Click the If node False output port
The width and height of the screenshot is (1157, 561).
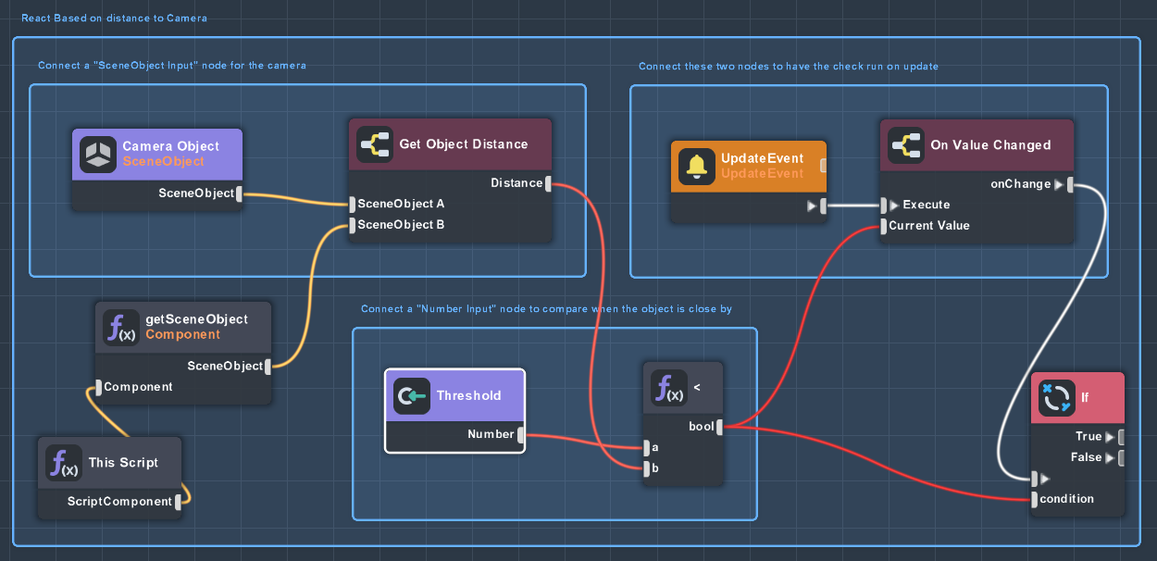pyautogui.click(x=1121, y=457)
